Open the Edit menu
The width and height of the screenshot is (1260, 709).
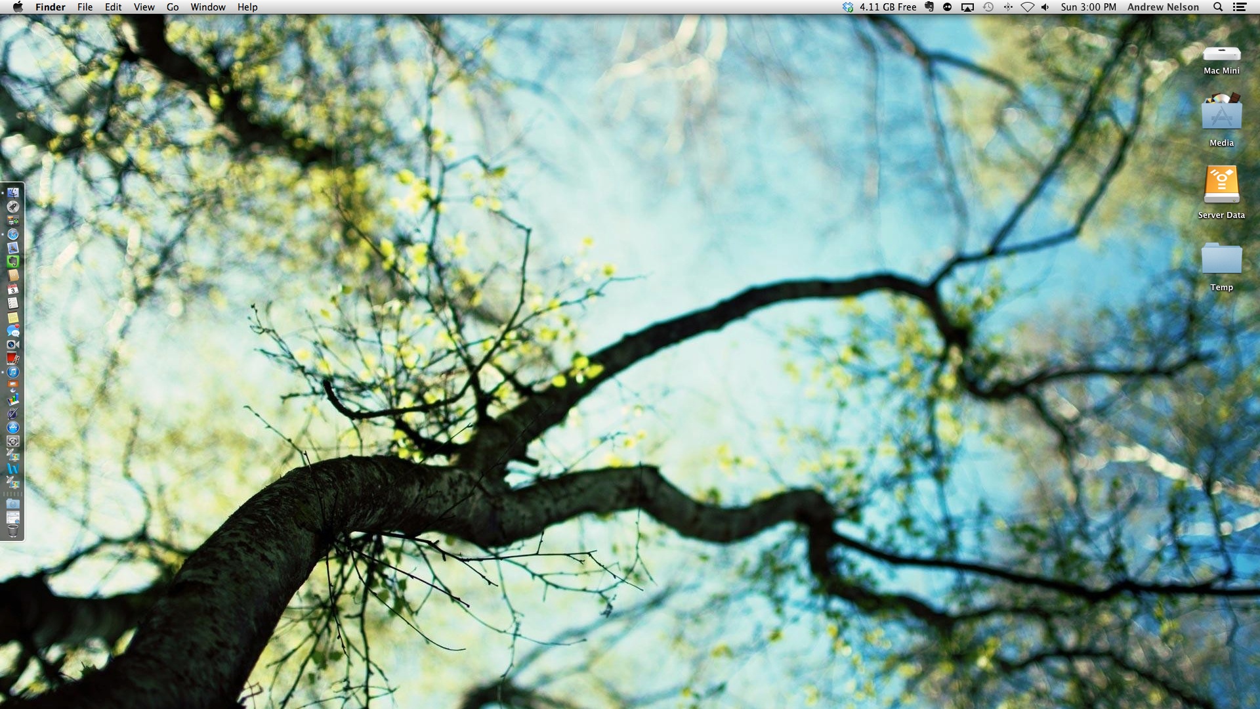[x=114, y=7]
